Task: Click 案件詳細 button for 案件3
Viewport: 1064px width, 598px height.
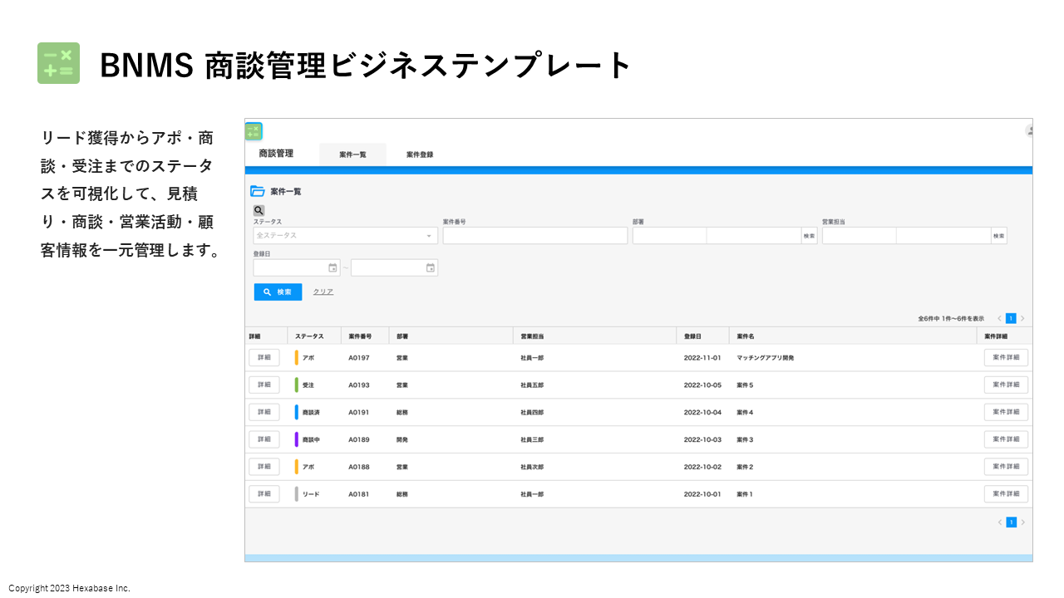Action: pyautogui.click(x=1006, y=439)
